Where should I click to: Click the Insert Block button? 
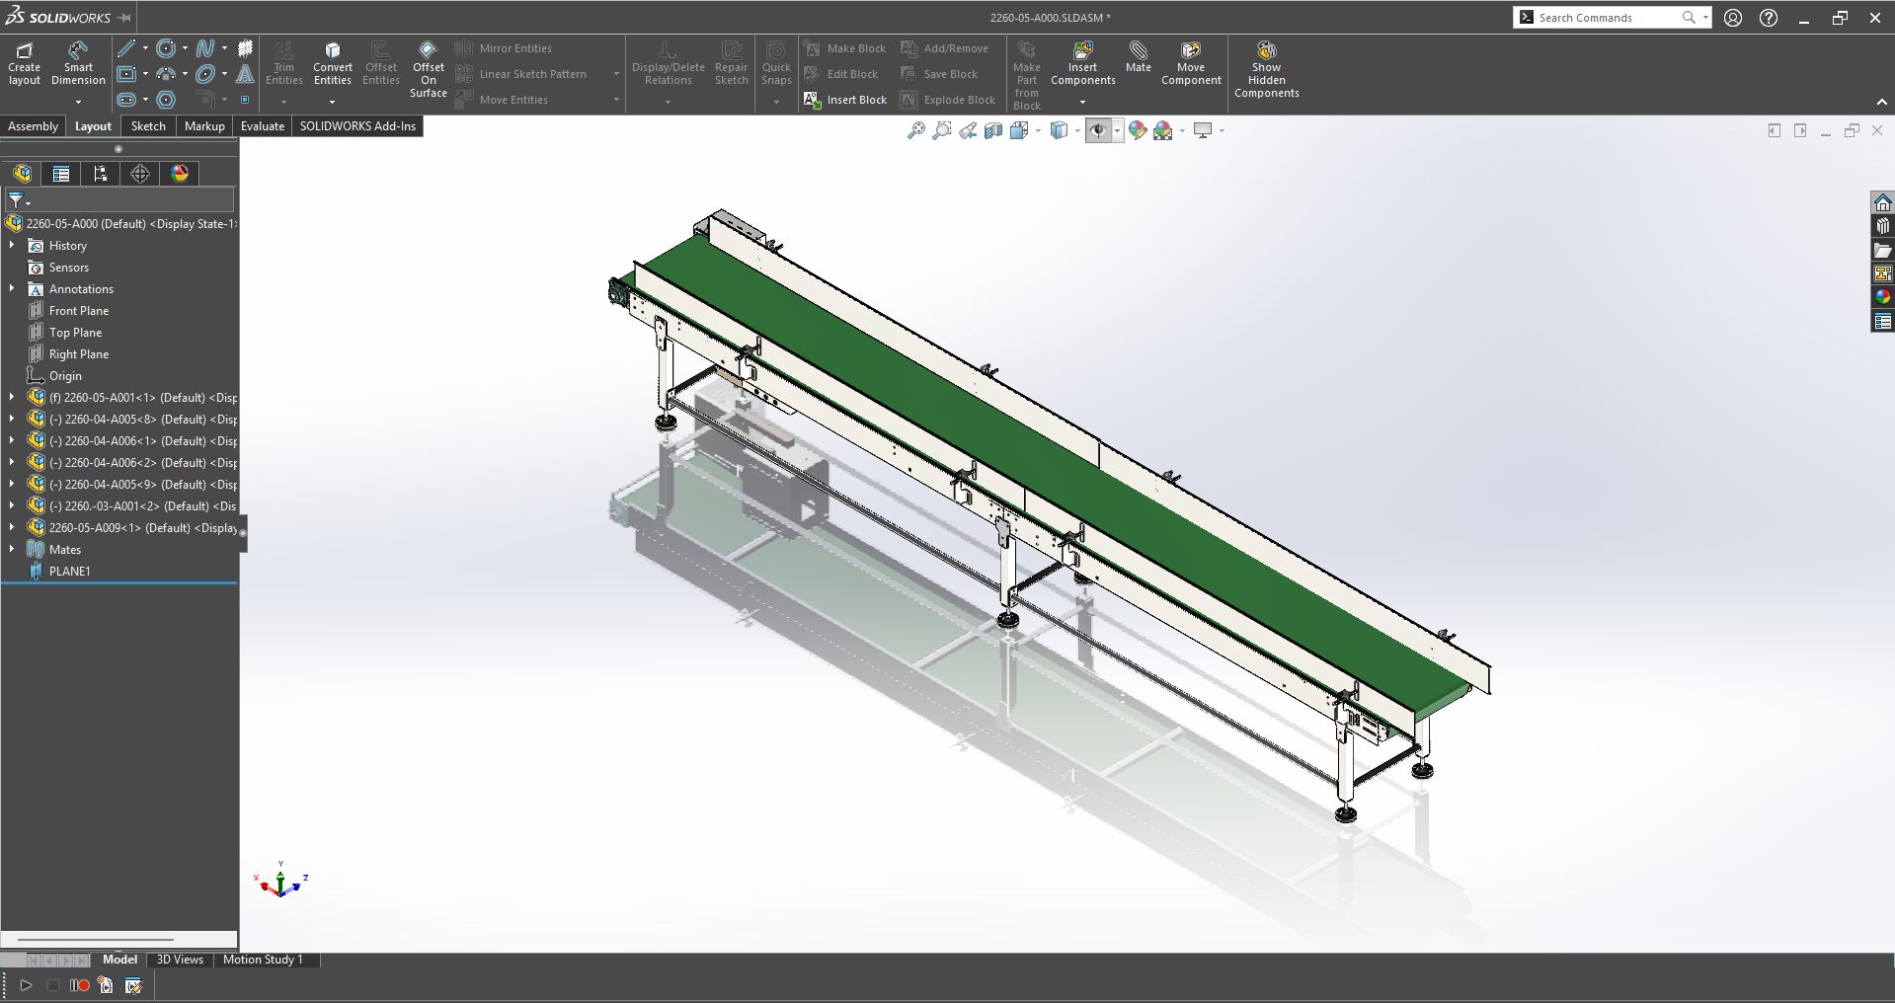pos(845,100)
